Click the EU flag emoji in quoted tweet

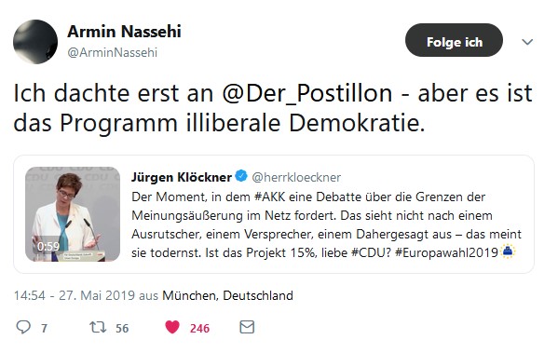[x=508, y=251]
